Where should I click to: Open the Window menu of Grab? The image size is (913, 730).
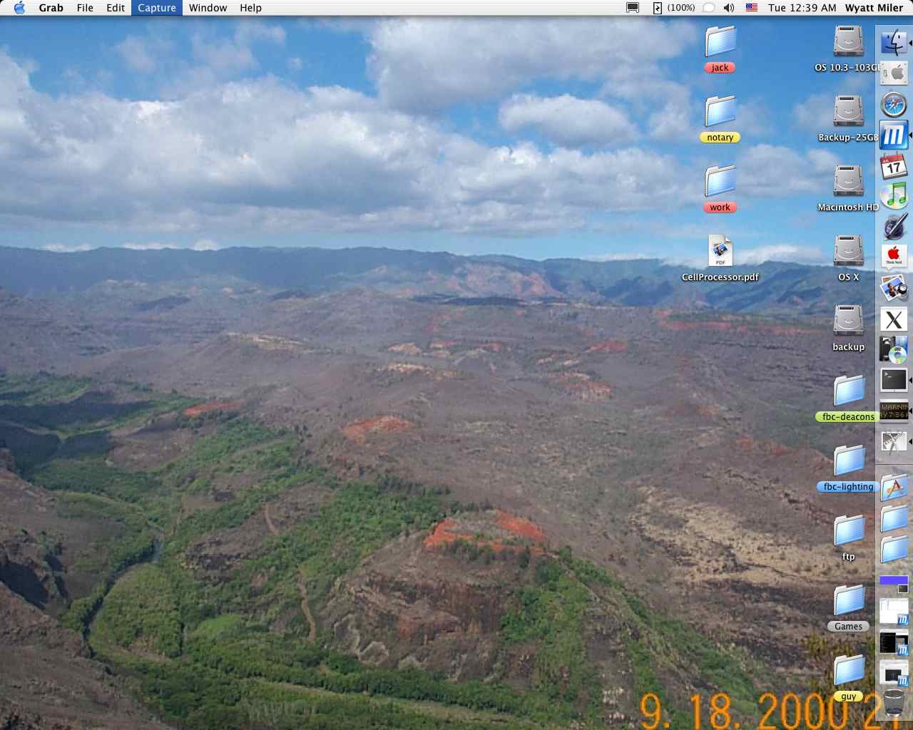click(x=208, y=8)
